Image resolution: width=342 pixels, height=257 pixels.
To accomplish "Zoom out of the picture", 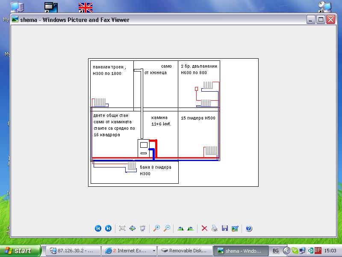I will (x=167, y=229).
